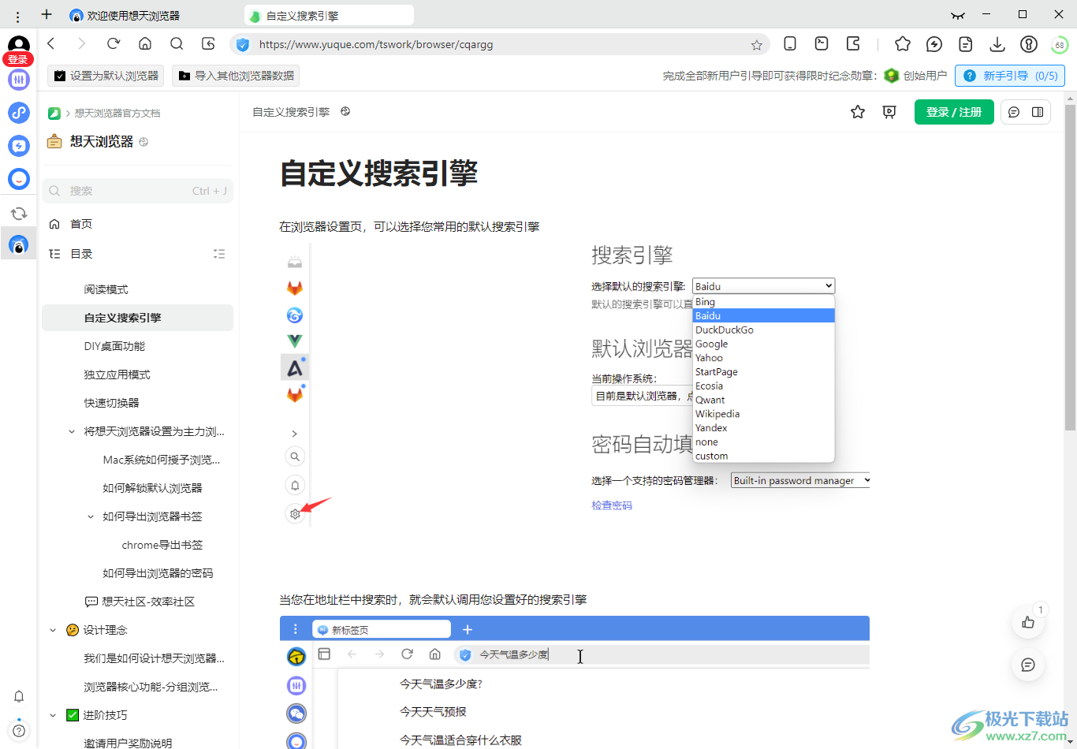
Task: Reload the current page
Action: (114, 44)
